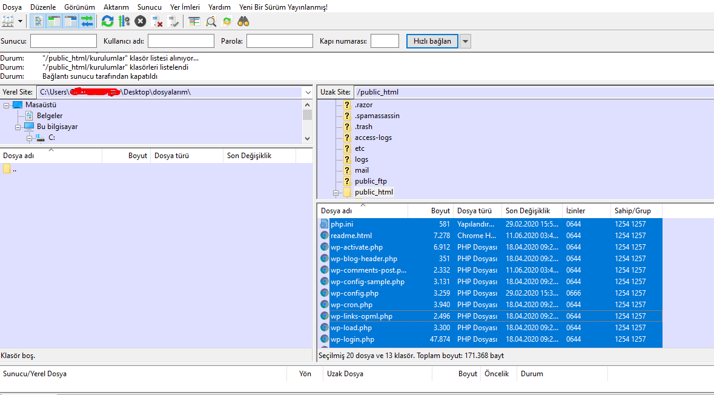
Task: Select the mail remote folder
Action: [x=362, y=170]
